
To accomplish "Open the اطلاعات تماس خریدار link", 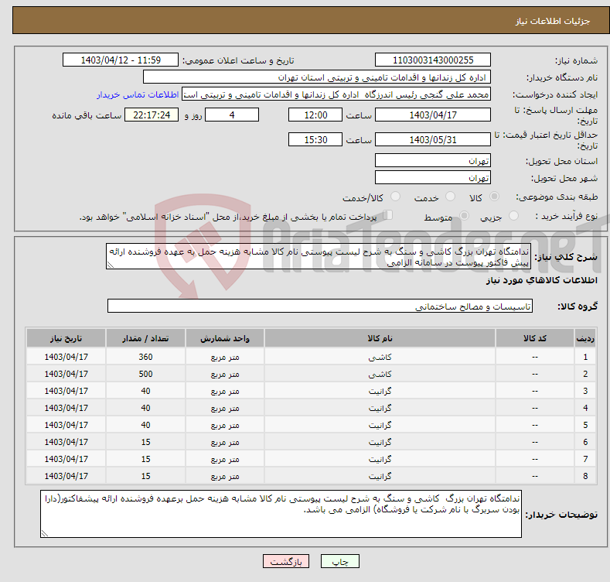I will [138, 94].
